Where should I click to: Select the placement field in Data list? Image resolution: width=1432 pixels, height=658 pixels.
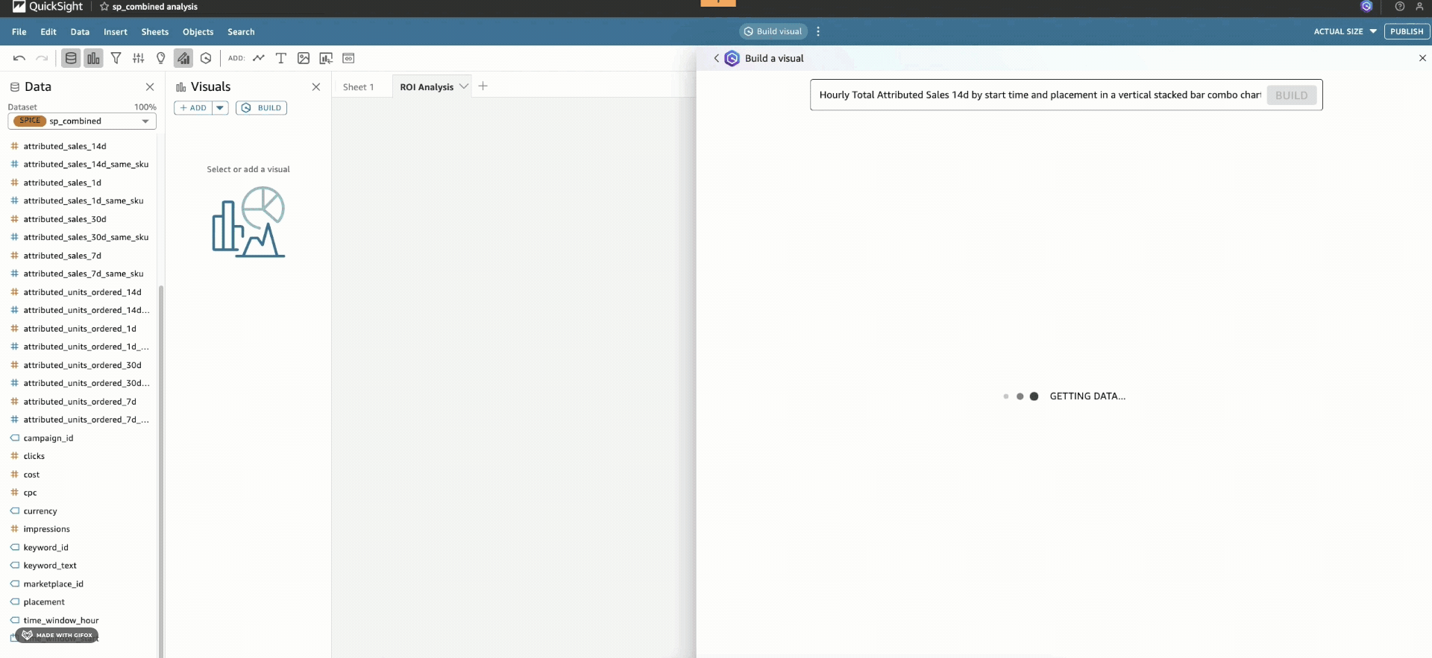coord(44,602)
